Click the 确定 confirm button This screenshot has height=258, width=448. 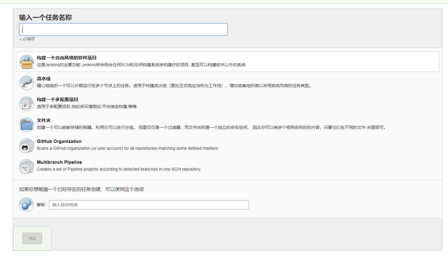coord(32,238)
